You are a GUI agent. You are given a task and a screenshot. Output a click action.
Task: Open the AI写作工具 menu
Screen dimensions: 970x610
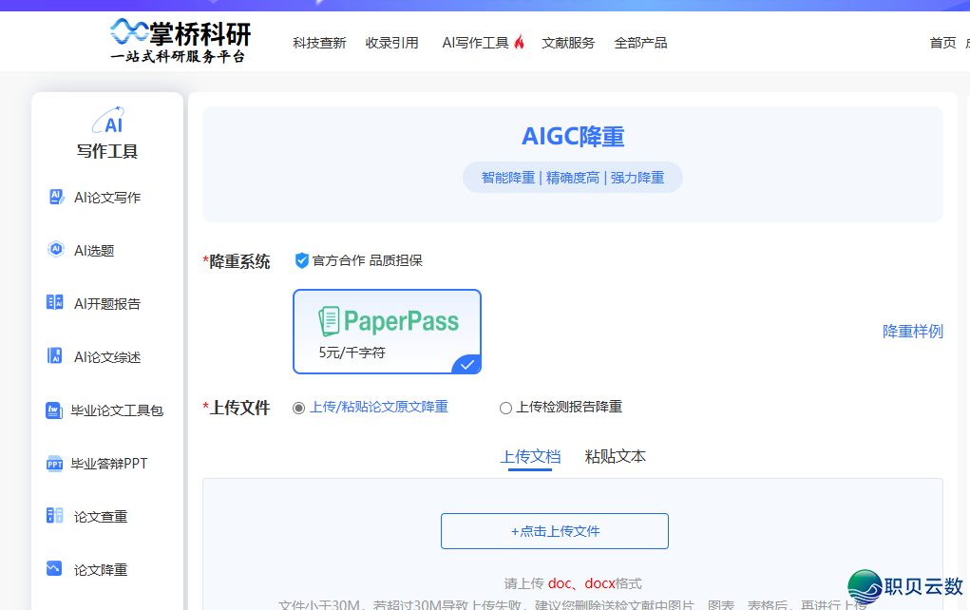475,43
